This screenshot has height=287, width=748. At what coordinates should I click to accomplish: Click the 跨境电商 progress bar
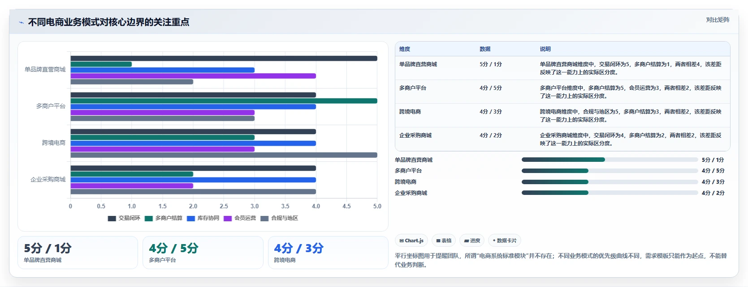610,182
